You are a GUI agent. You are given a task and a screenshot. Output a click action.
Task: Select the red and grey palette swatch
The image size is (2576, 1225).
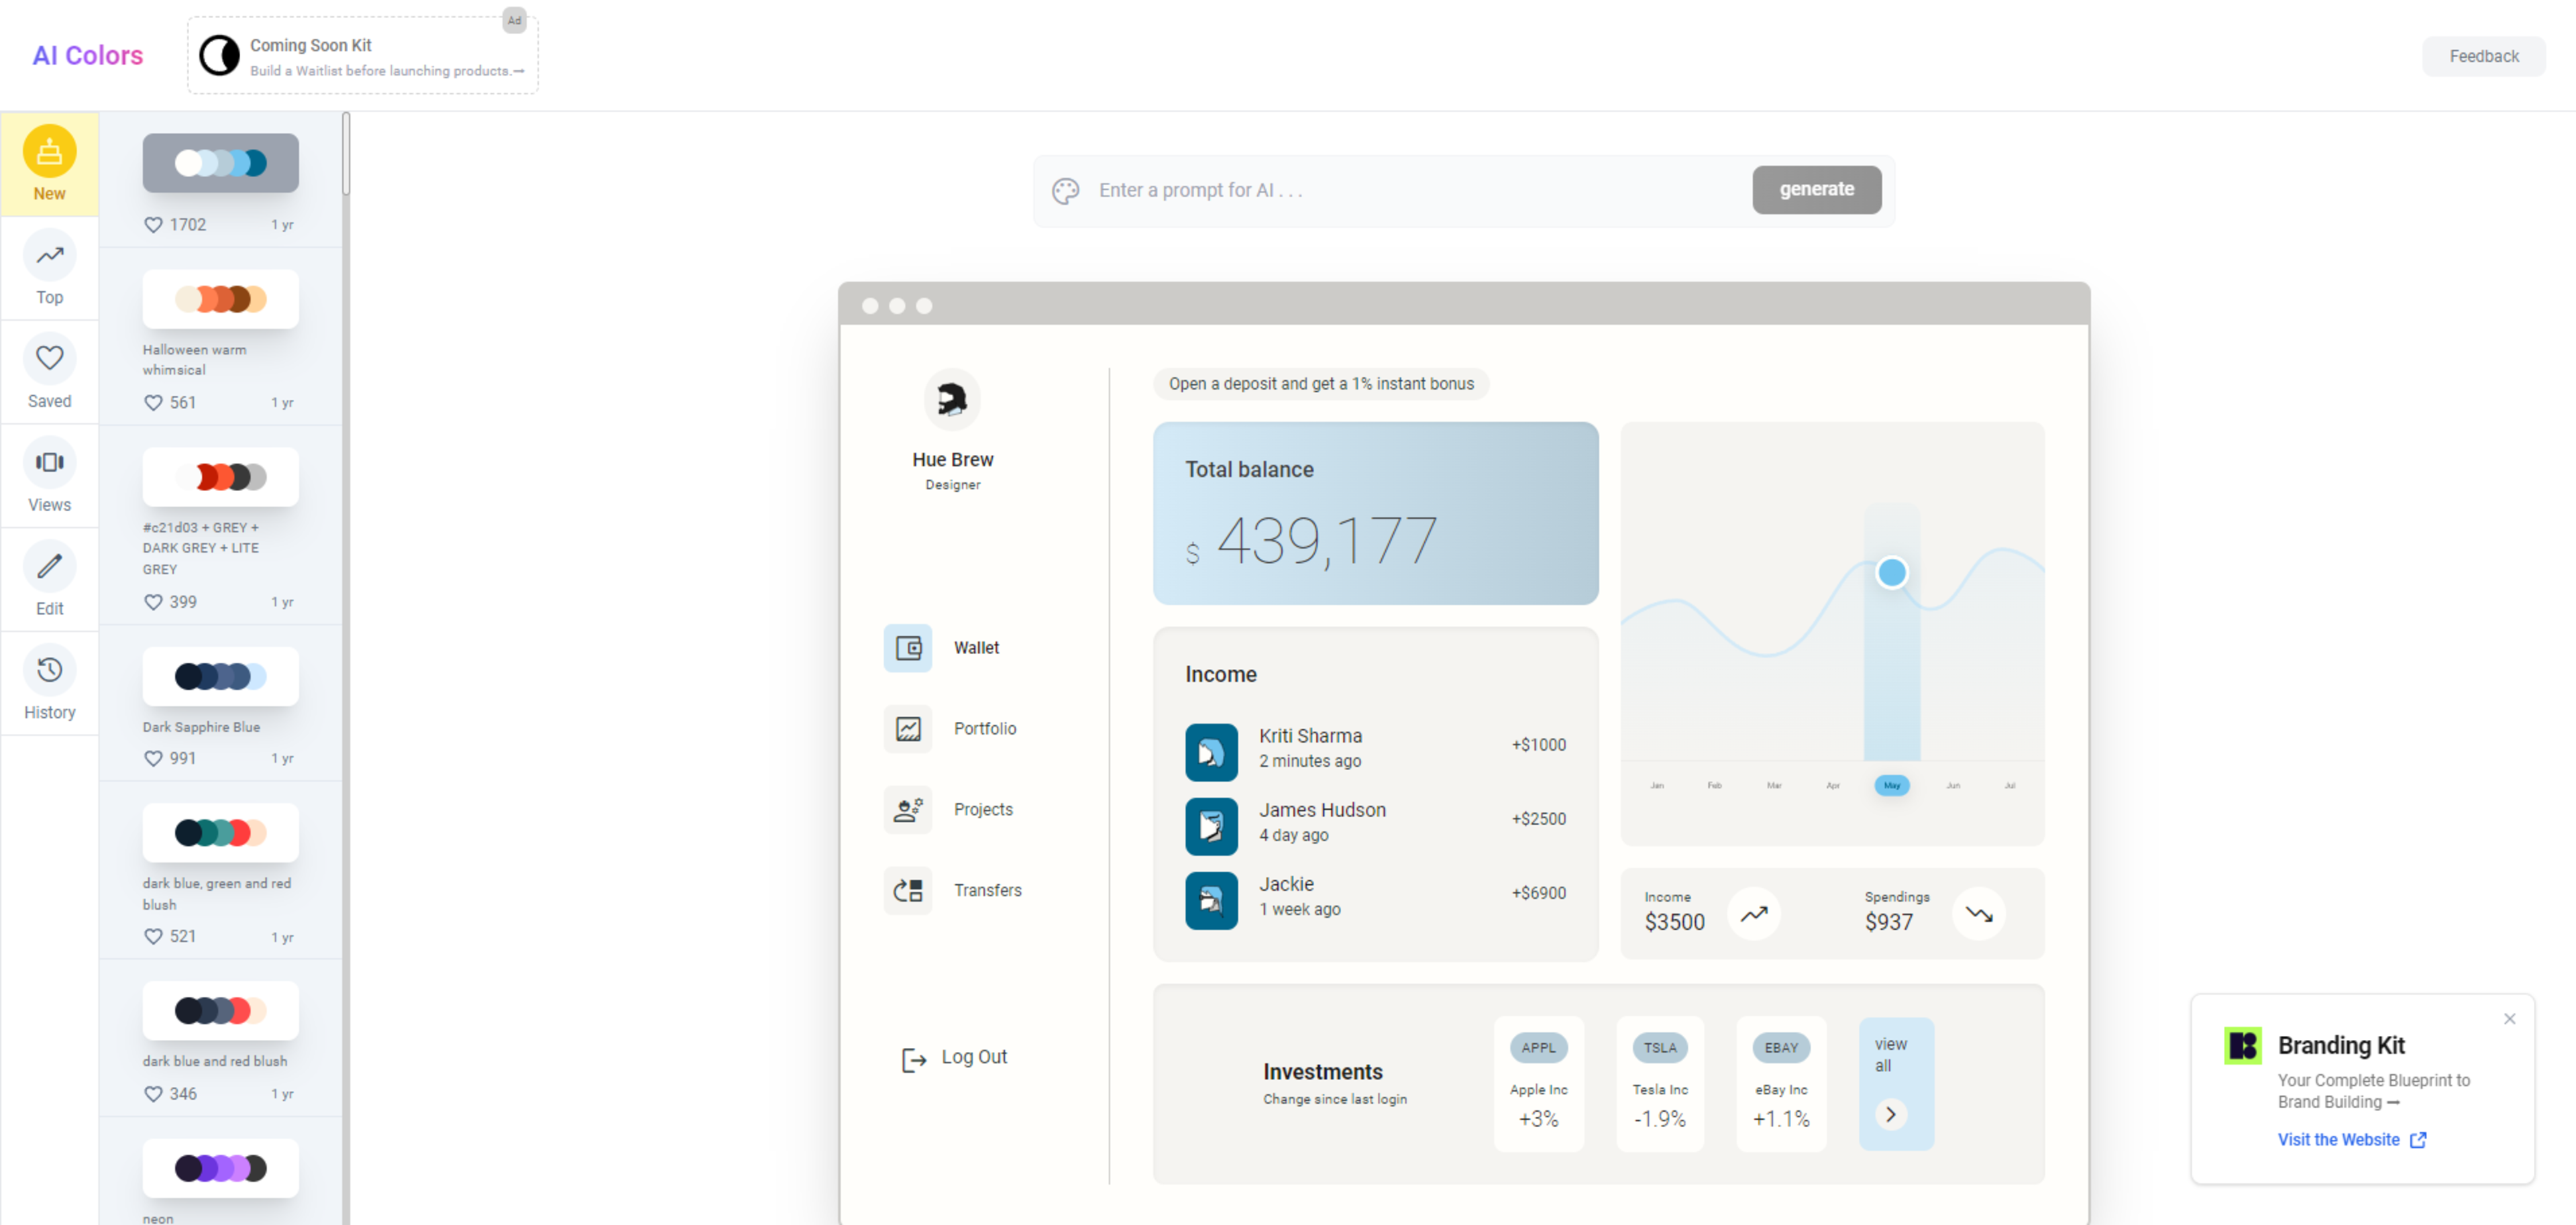(x=220, y=477)
